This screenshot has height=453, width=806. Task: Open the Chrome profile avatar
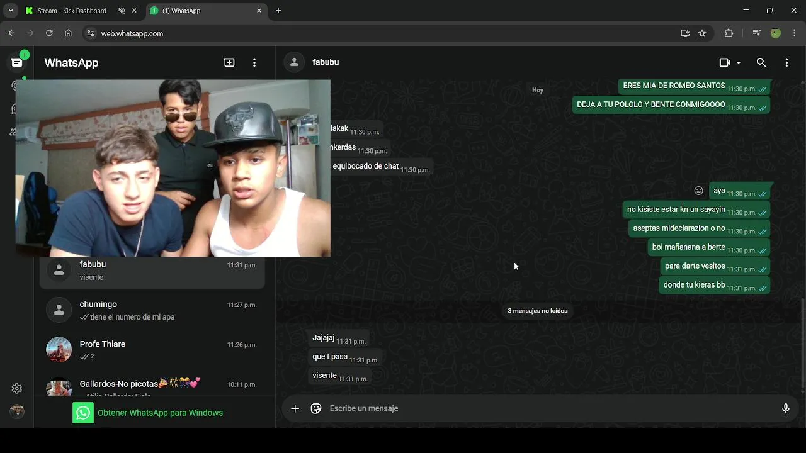point(776,33)
